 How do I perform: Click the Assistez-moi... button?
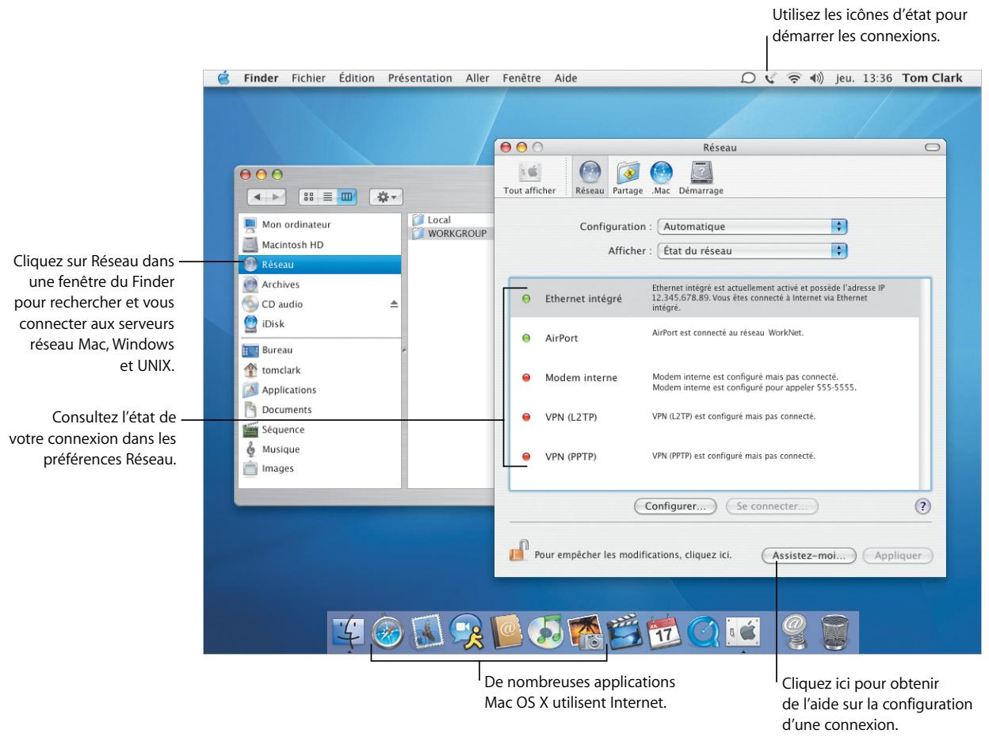pyautogui.click(x=808, y=556)
